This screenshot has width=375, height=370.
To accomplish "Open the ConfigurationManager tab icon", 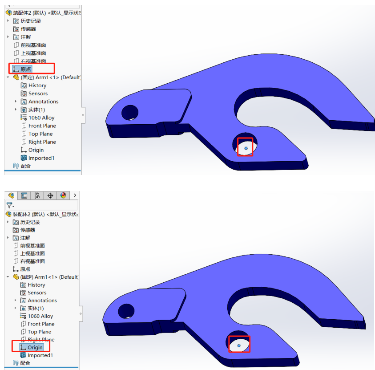I will [x=37, y=195].
